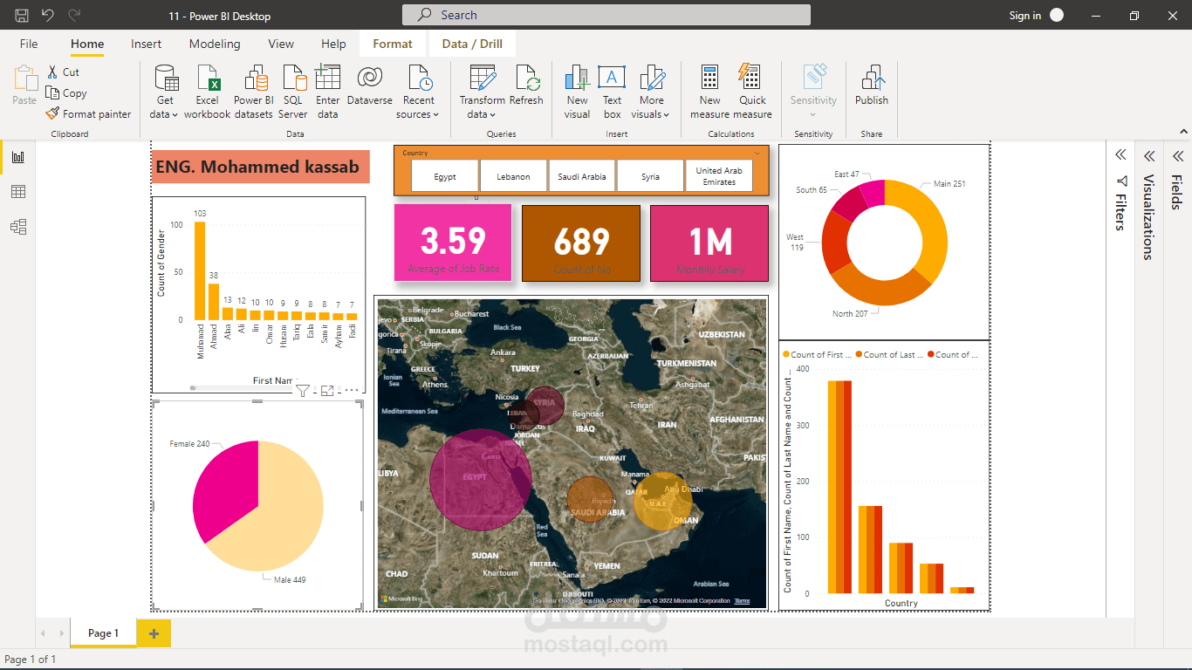This screenshot has width=1192, height=670.
Task: Switch to Model view in sidebar
Action: coord(18,227)
